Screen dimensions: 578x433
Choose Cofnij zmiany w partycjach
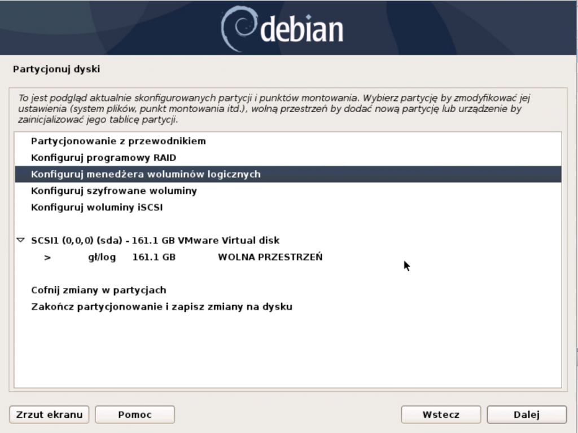click(98, 290)
